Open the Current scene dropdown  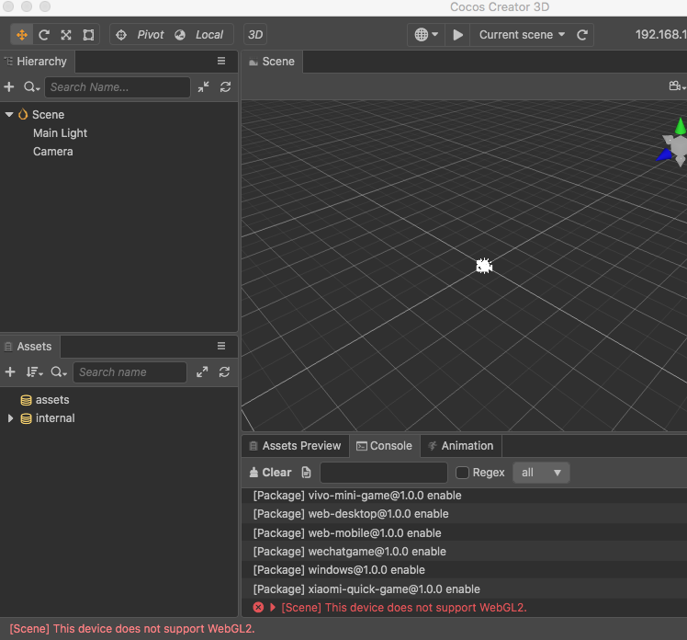pyautogui.click(x=522, y=35)
